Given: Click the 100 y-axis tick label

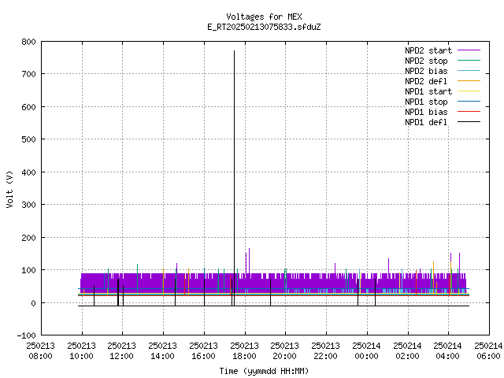Looking at the screenshot, I should click(28, 270).
